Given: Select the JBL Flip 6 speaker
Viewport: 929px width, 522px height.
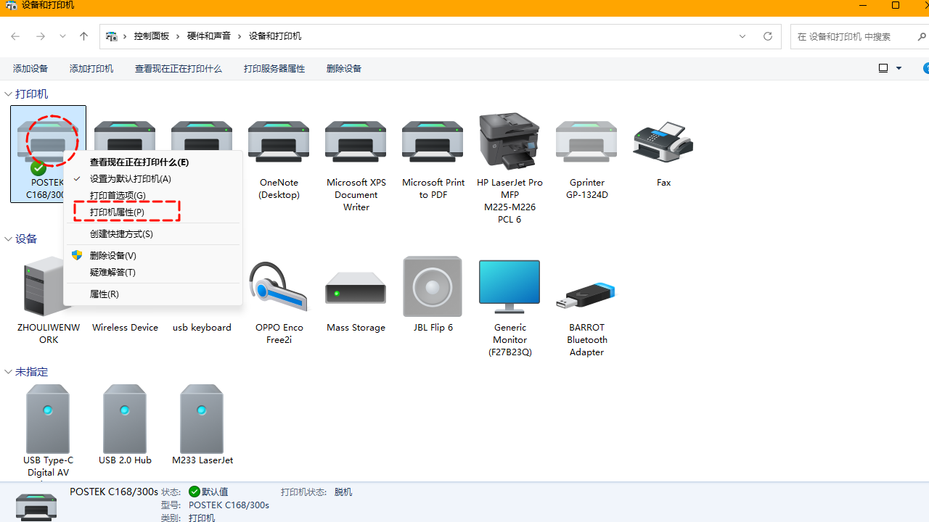Looking at the screenshot, I should [x=433, y=294].
